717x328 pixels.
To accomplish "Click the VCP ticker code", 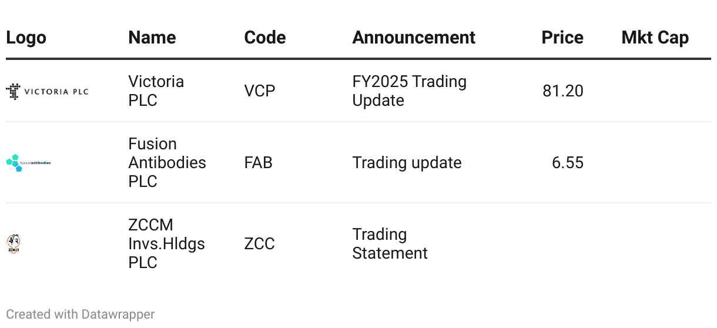I will [259, 91].
